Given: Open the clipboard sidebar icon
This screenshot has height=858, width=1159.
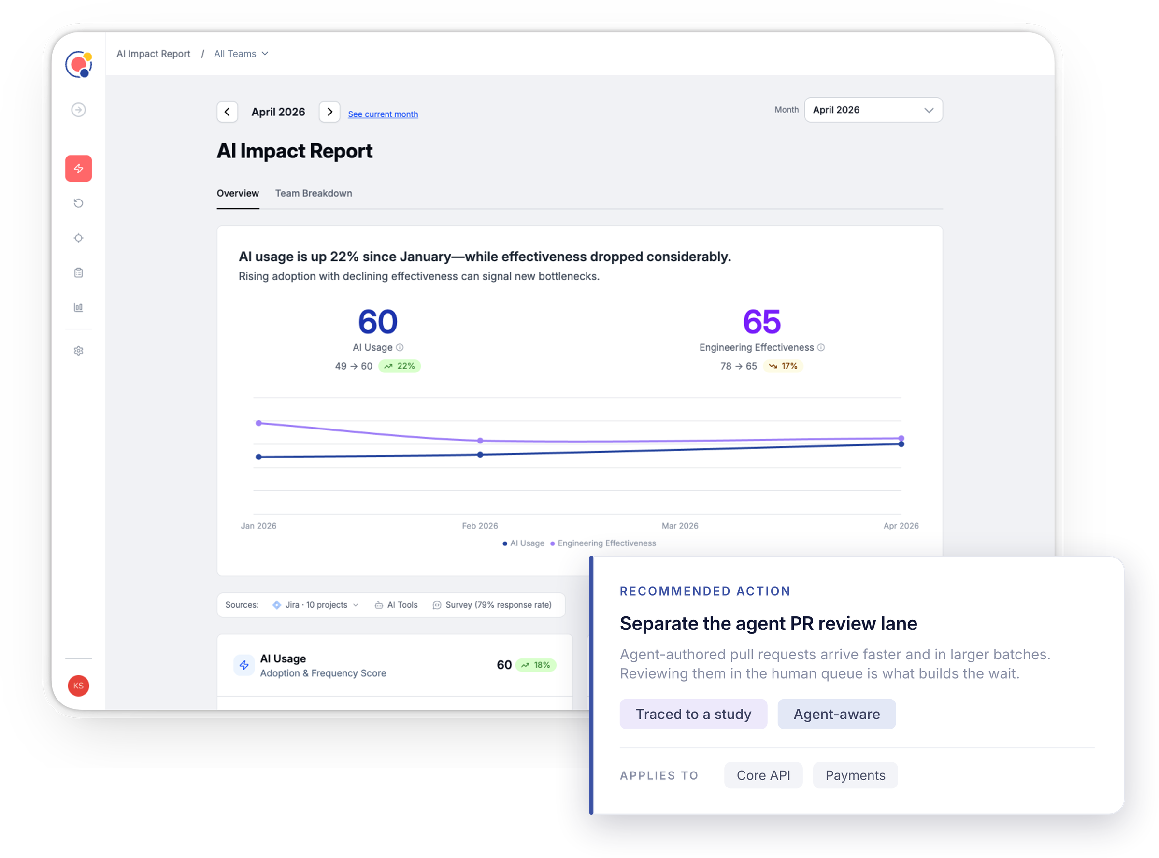Looking at the screenshot, I should click(x=78, y=272).
